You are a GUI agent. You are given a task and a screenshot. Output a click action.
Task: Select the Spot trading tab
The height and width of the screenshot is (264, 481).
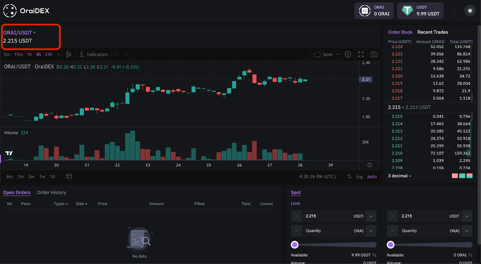296,193
